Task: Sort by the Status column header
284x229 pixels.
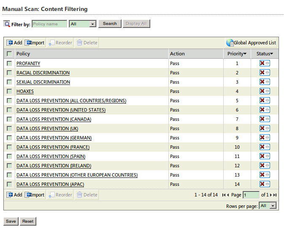Action: pyautogui.click(x=265, y=54)
